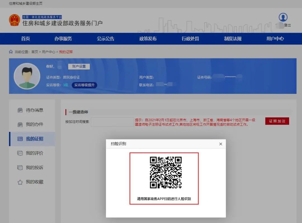This screenshot has height=223, width=302.
Task: Open the 用户中心 navigation menu
Action: tap(275, 39)
